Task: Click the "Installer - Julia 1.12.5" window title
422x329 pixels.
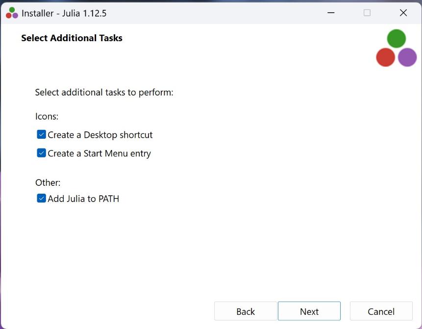Action: coord(64,13)
